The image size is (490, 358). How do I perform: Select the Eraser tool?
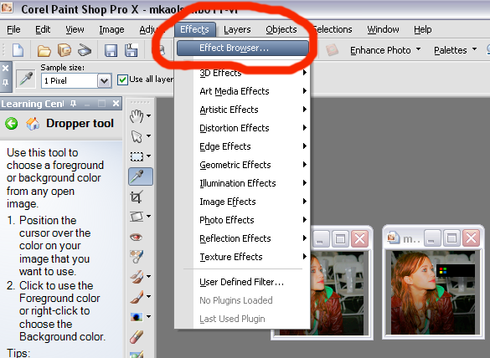[x=137, y=337]
